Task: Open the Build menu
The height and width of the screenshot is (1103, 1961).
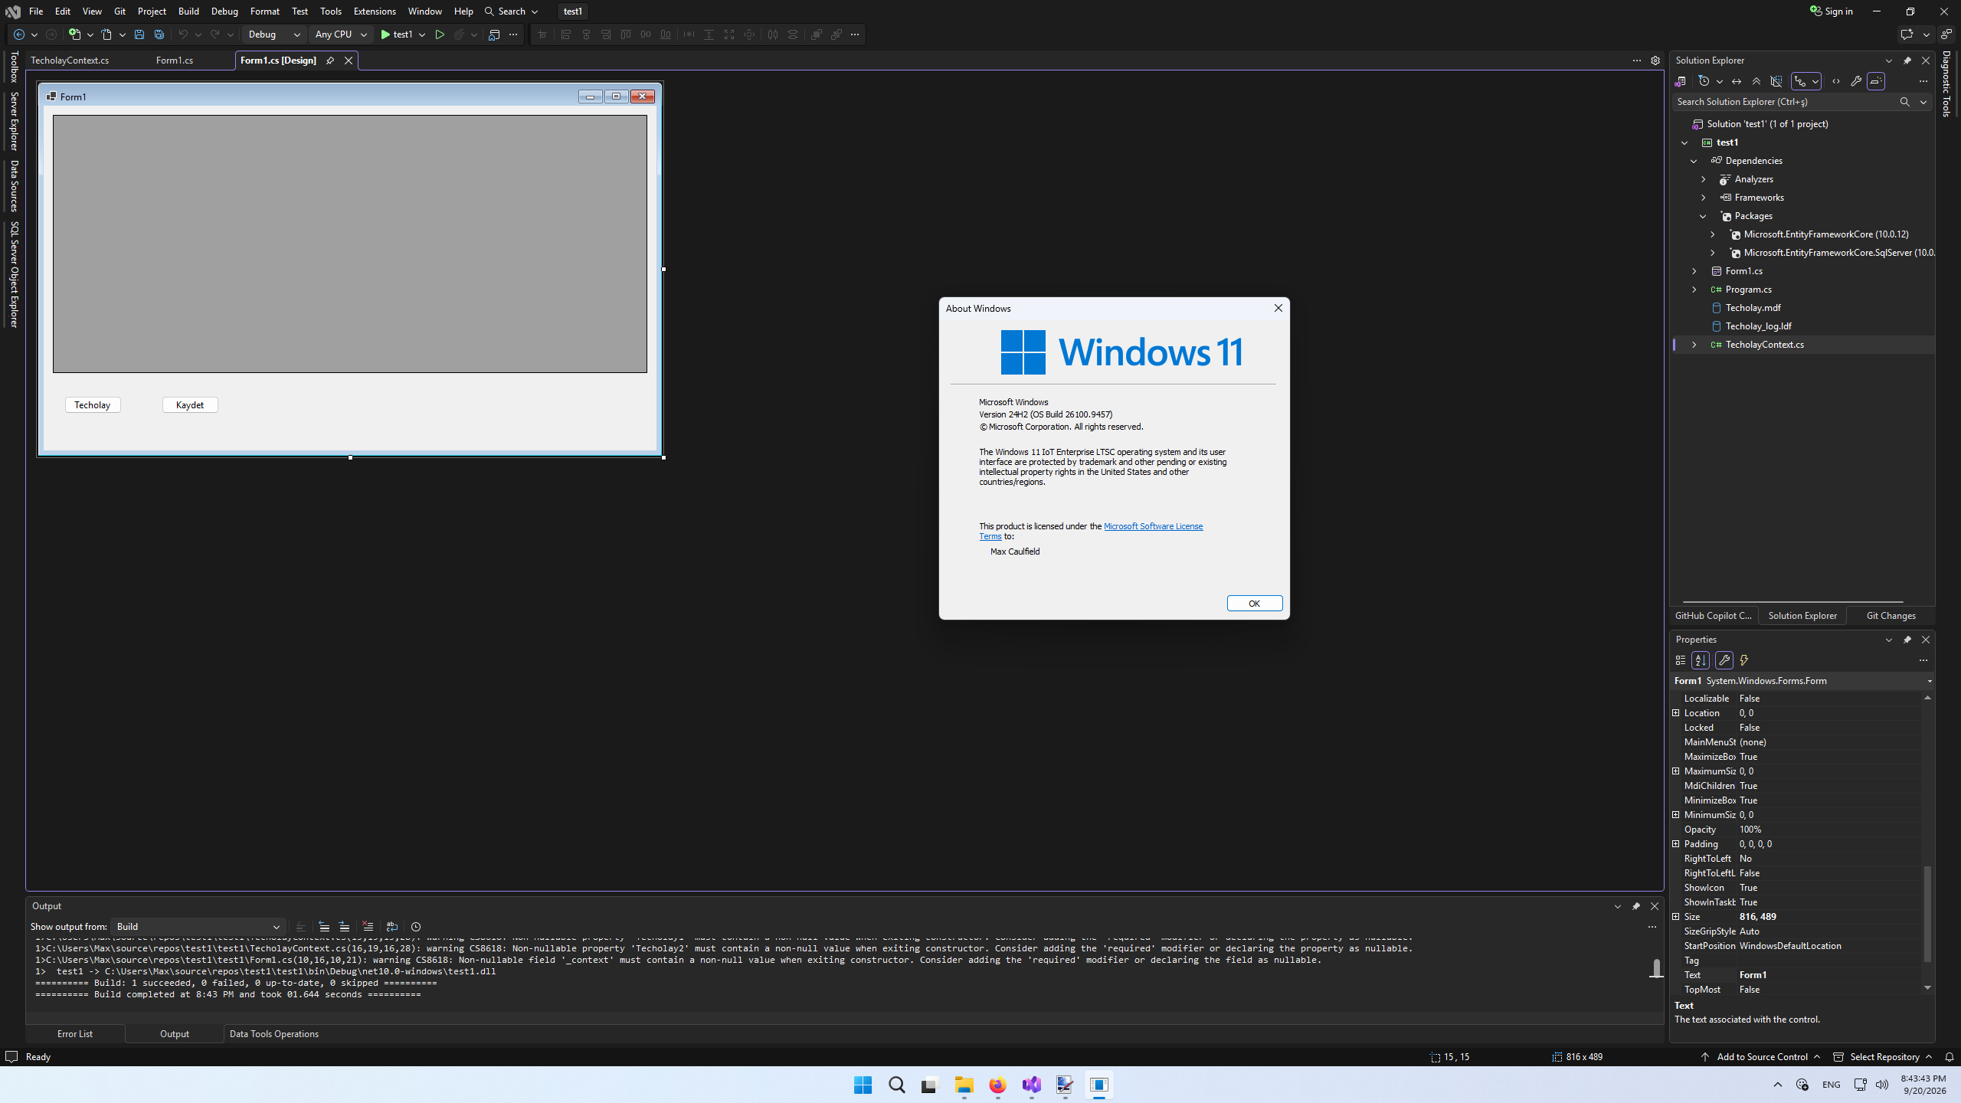Action: (188, 11)
